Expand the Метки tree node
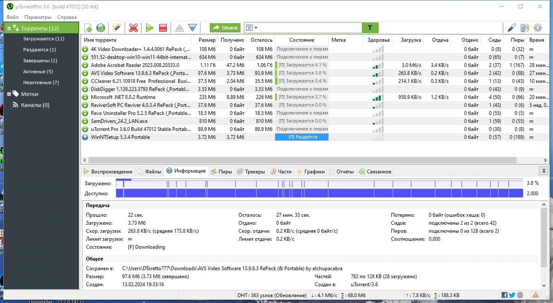The height and width of the screenshot is (303, 553). [x=9, y=94]
